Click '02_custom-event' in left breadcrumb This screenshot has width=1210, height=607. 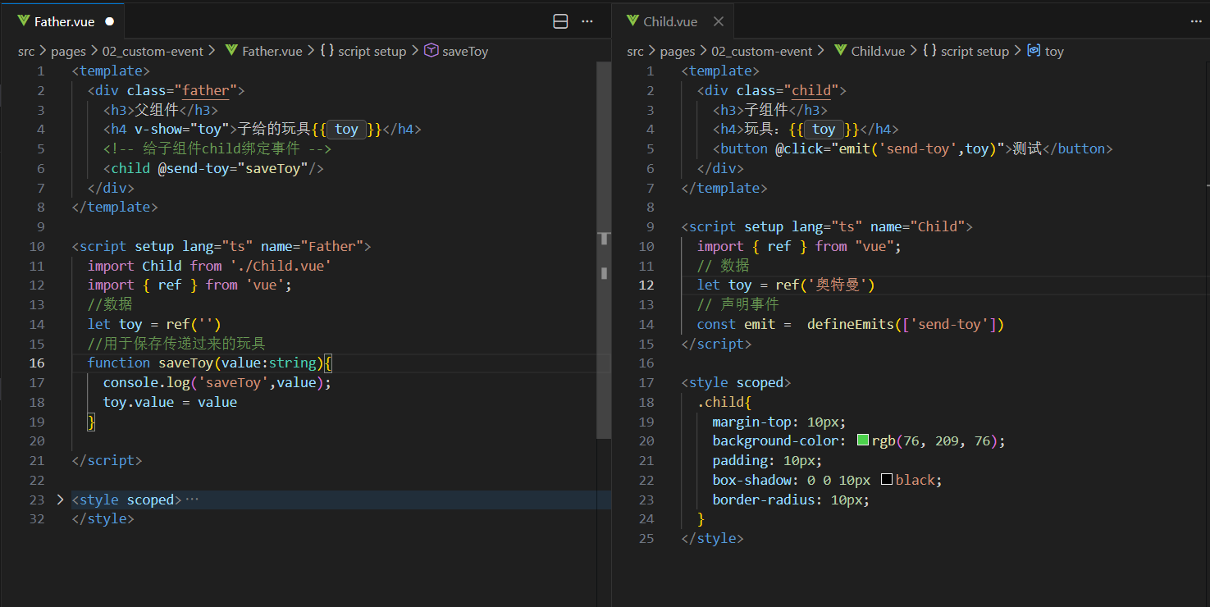click(x=153, y=51)
